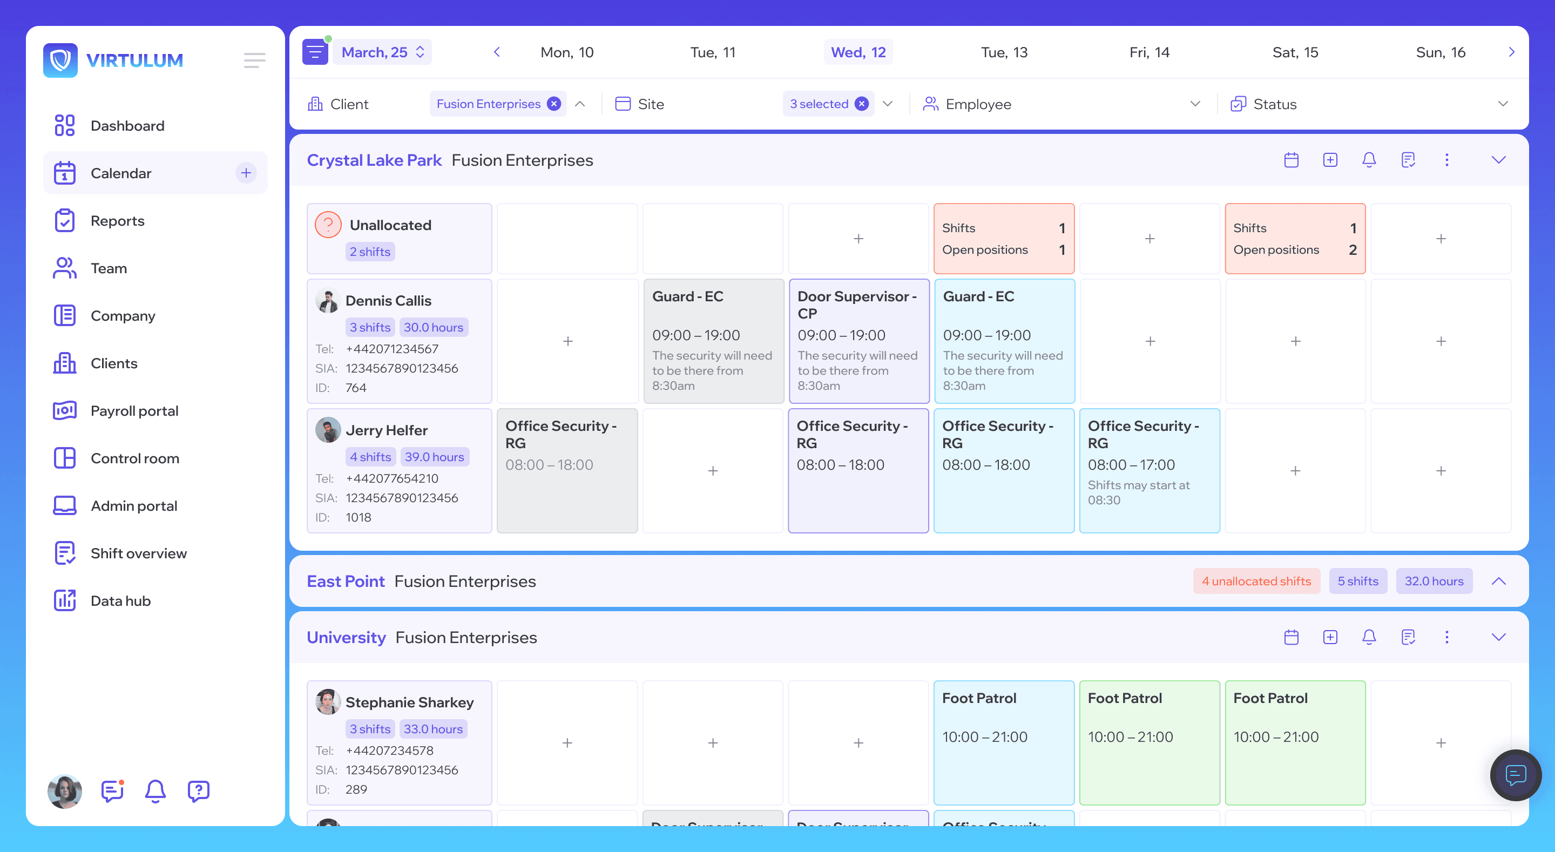Clear the 3 selected site filter
The width and height of the screenshot is (1555, 852).
click(862, 104)
